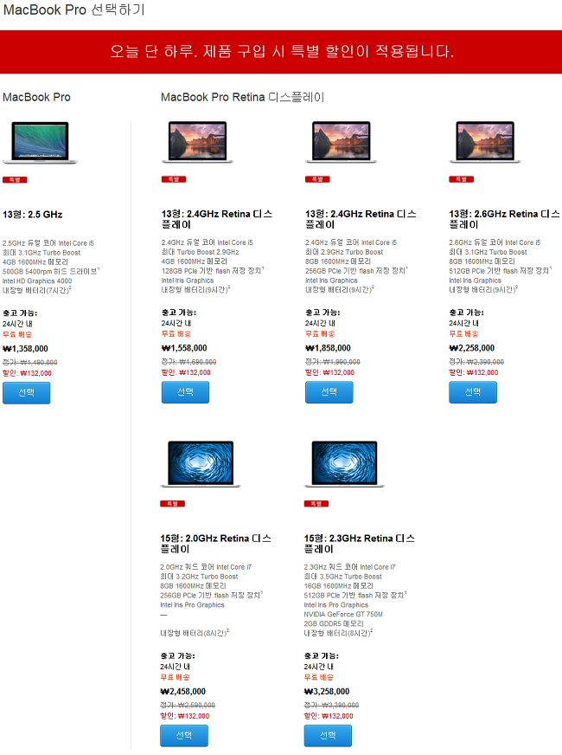
Task: Click the red special badge under 13-inch 2.5 GHz model
Action: click(x=15, y=179)
